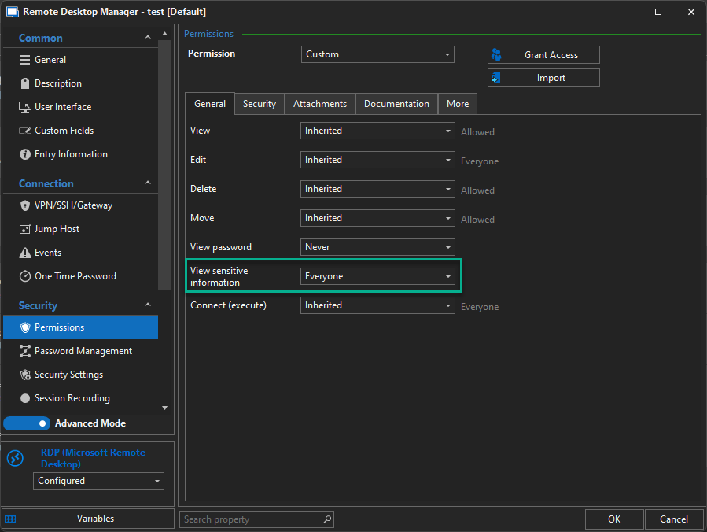Screen dimensions: 707x532
Task: Click the sidebar scroll down arrow
Action: click(x=164, y=408)
